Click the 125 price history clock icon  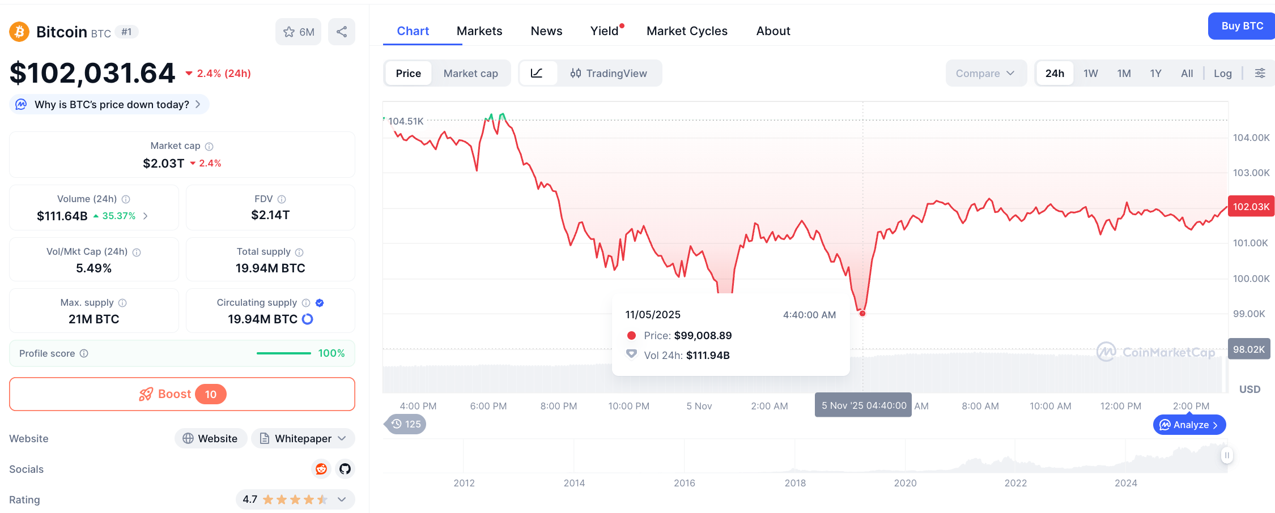point(405,424)
